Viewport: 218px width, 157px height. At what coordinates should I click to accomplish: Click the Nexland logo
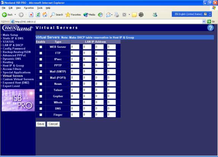(x=18, y=28)
